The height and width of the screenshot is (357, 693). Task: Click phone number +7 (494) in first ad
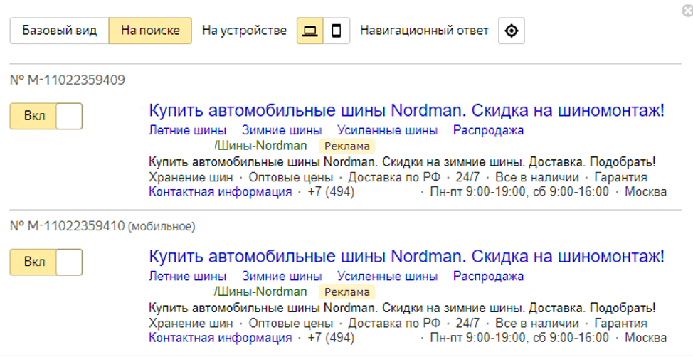331,192
